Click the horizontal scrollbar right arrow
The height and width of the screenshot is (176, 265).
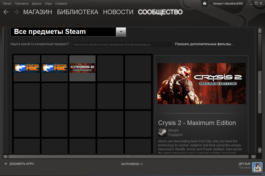click(x=253, y=157)
